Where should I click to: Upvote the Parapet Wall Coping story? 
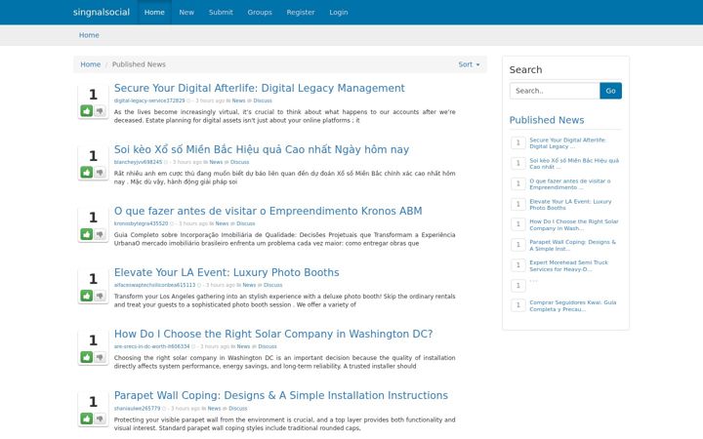87,419
